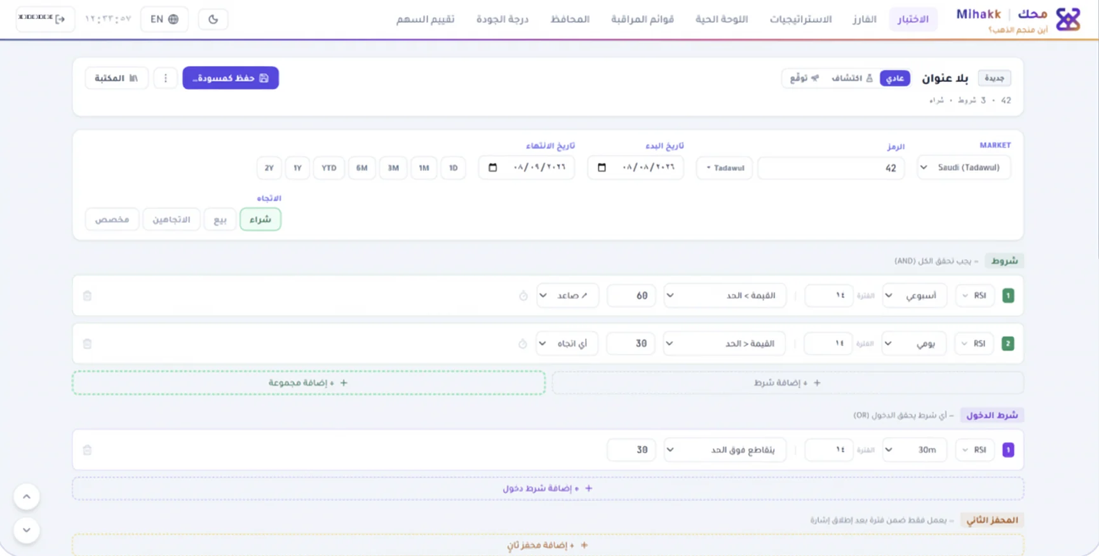The image size is (1099, 556).
Task: Open the الفارز nav tab
Action: coord(865,19)
